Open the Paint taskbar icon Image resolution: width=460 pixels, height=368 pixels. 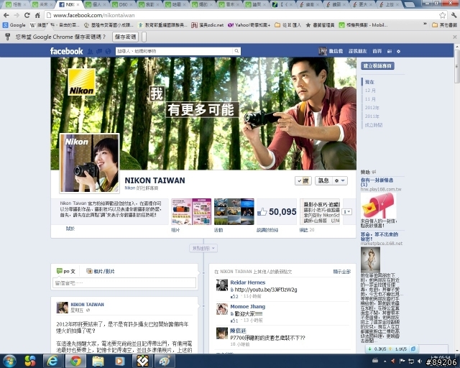click(165, 361)
